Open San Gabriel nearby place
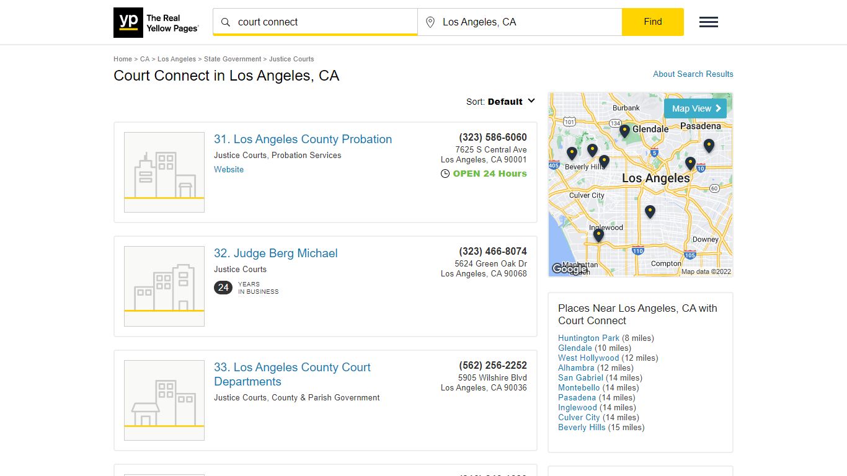 pos(580,377)
